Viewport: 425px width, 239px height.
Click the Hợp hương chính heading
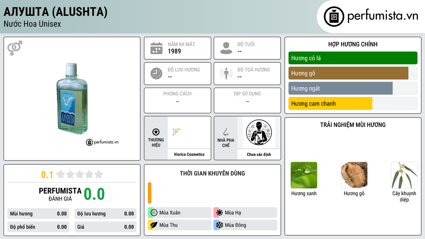(x=353, y=44)
